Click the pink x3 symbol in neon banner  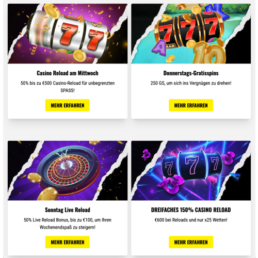[x=170, y=183]
